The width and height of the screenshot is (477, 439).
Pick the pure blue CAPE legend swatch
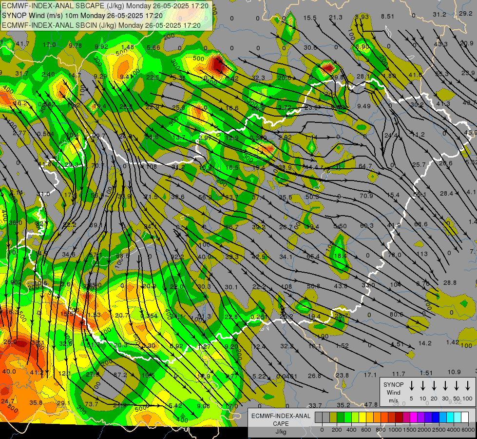coord(435,417)
